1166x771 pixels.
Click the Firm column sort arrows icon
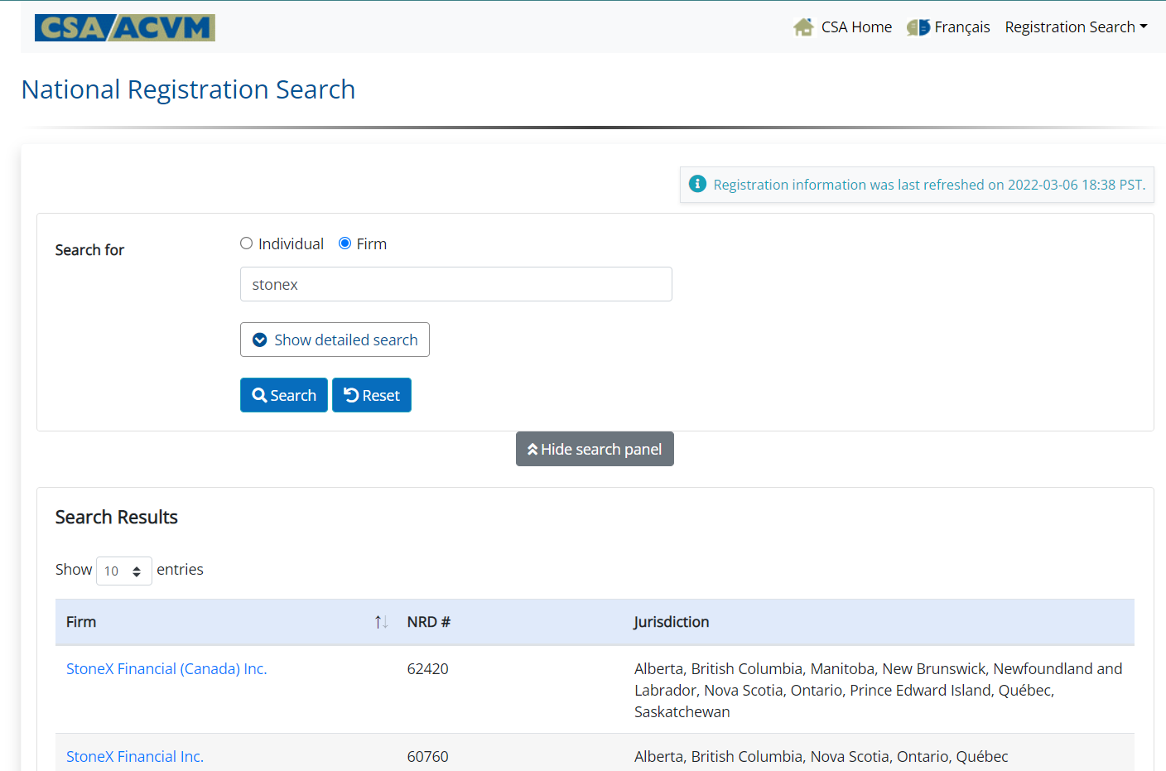pos(381,622)
